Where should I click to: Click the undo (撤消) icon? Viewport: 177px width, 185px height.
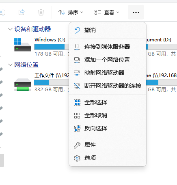(x=77, y=30)
